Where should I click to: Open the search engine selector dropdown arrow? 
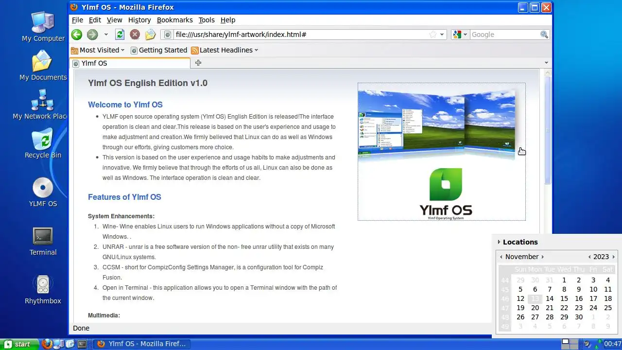pyautogui.click(x=465, y=35)
